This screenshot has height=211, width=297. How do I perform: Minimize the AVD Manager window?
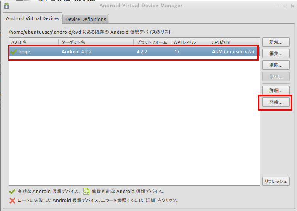coord(277,6)
